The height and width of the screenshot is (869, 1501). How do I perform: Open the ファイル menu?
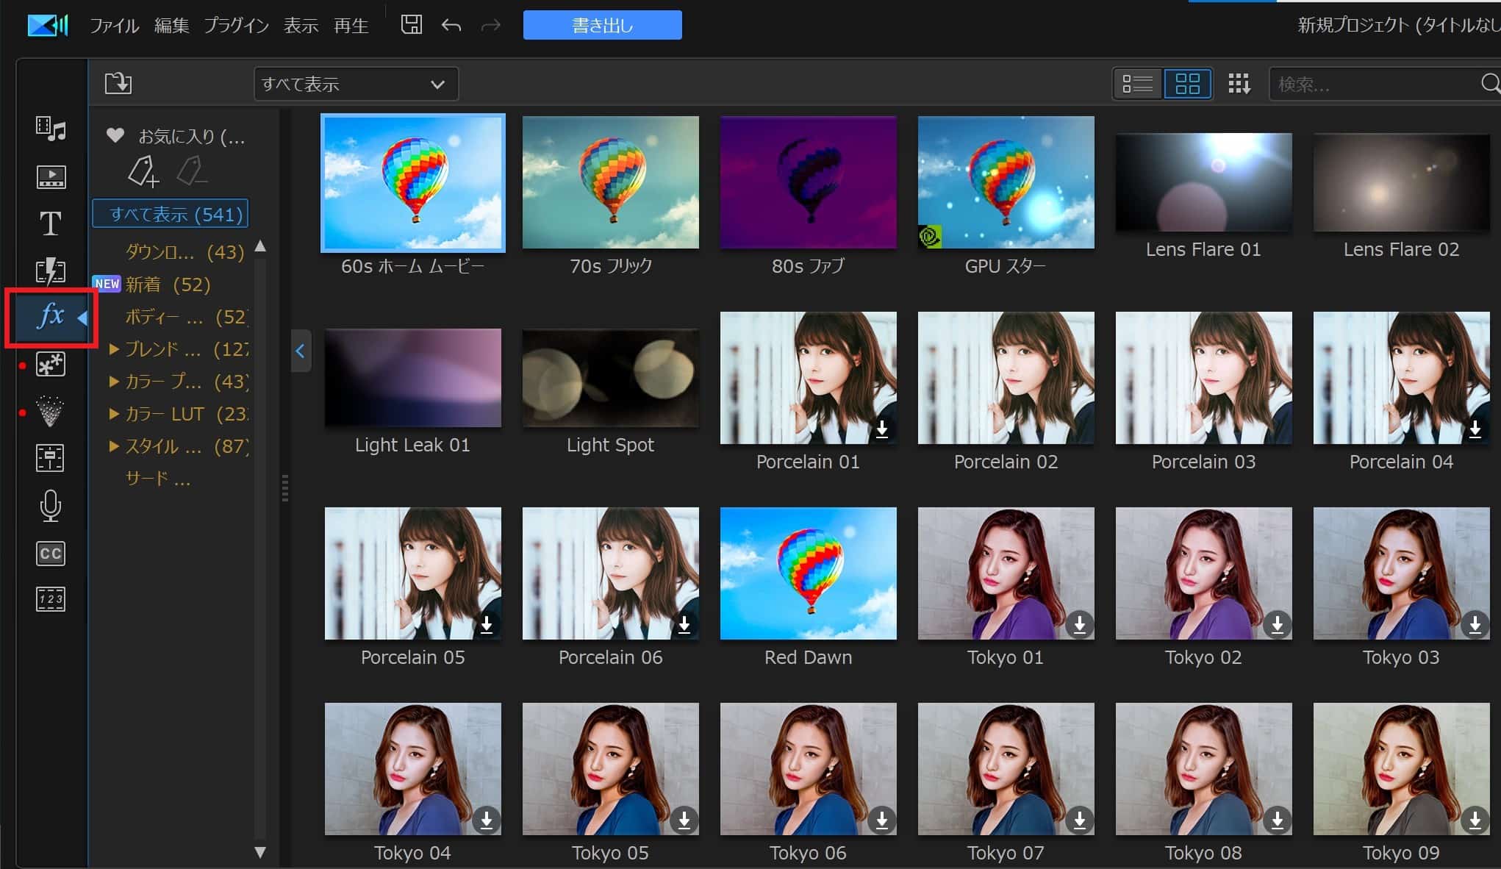[114, 26]
